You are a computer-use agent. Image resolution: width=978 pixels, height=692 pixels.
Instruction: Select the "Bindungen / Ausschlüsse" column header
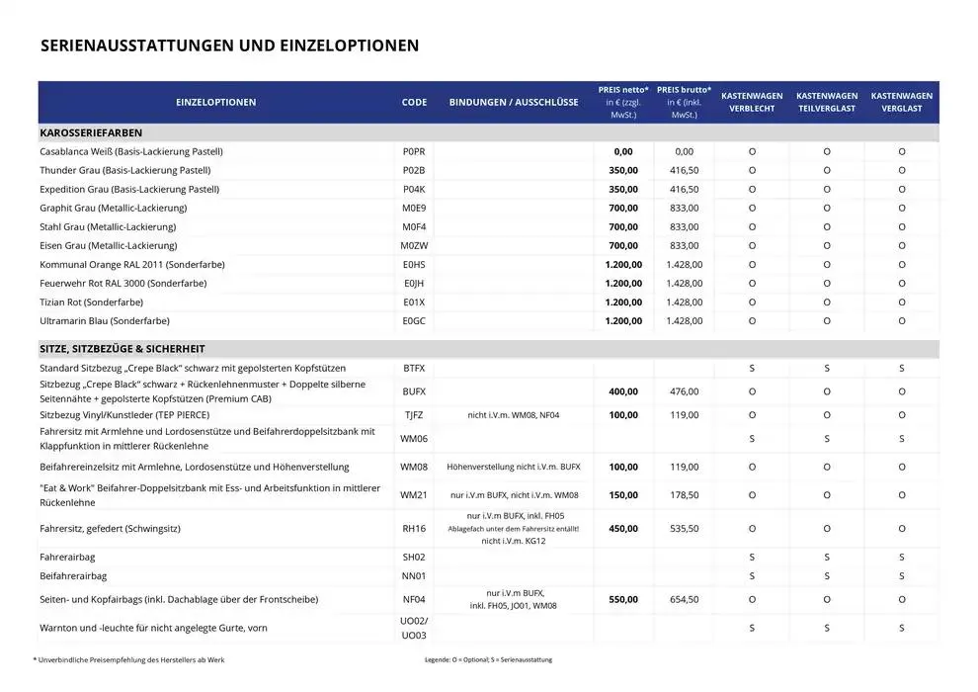[x=514, y=103]
